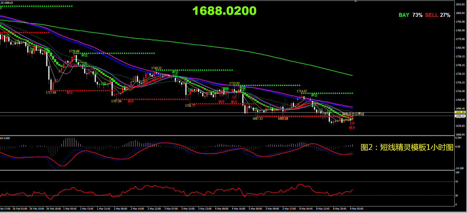Click the 1688.02 current price tag on axis
Viewport: 467px width, 213px height.
460,116
